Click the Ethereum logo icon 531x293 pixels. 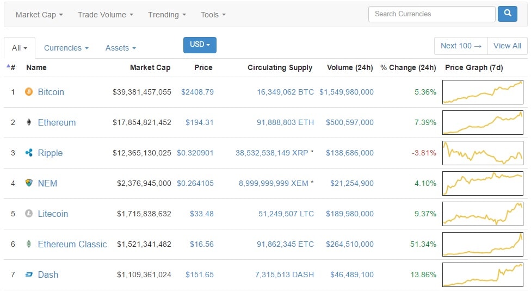pyautogui.click(x=29, y=122)
